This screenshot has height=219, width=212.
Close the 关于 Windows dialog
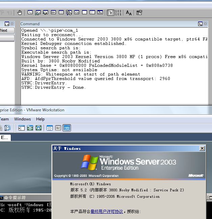pos(202,148)
